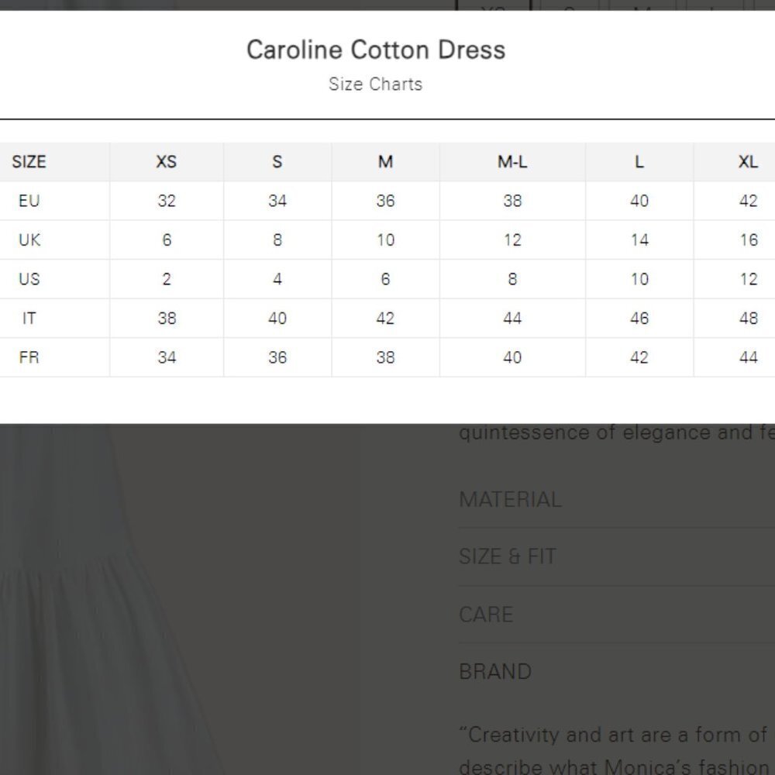775x775 pixels.
Task: Click IT size 46 in L column
Action: click(x=639, y=318)
